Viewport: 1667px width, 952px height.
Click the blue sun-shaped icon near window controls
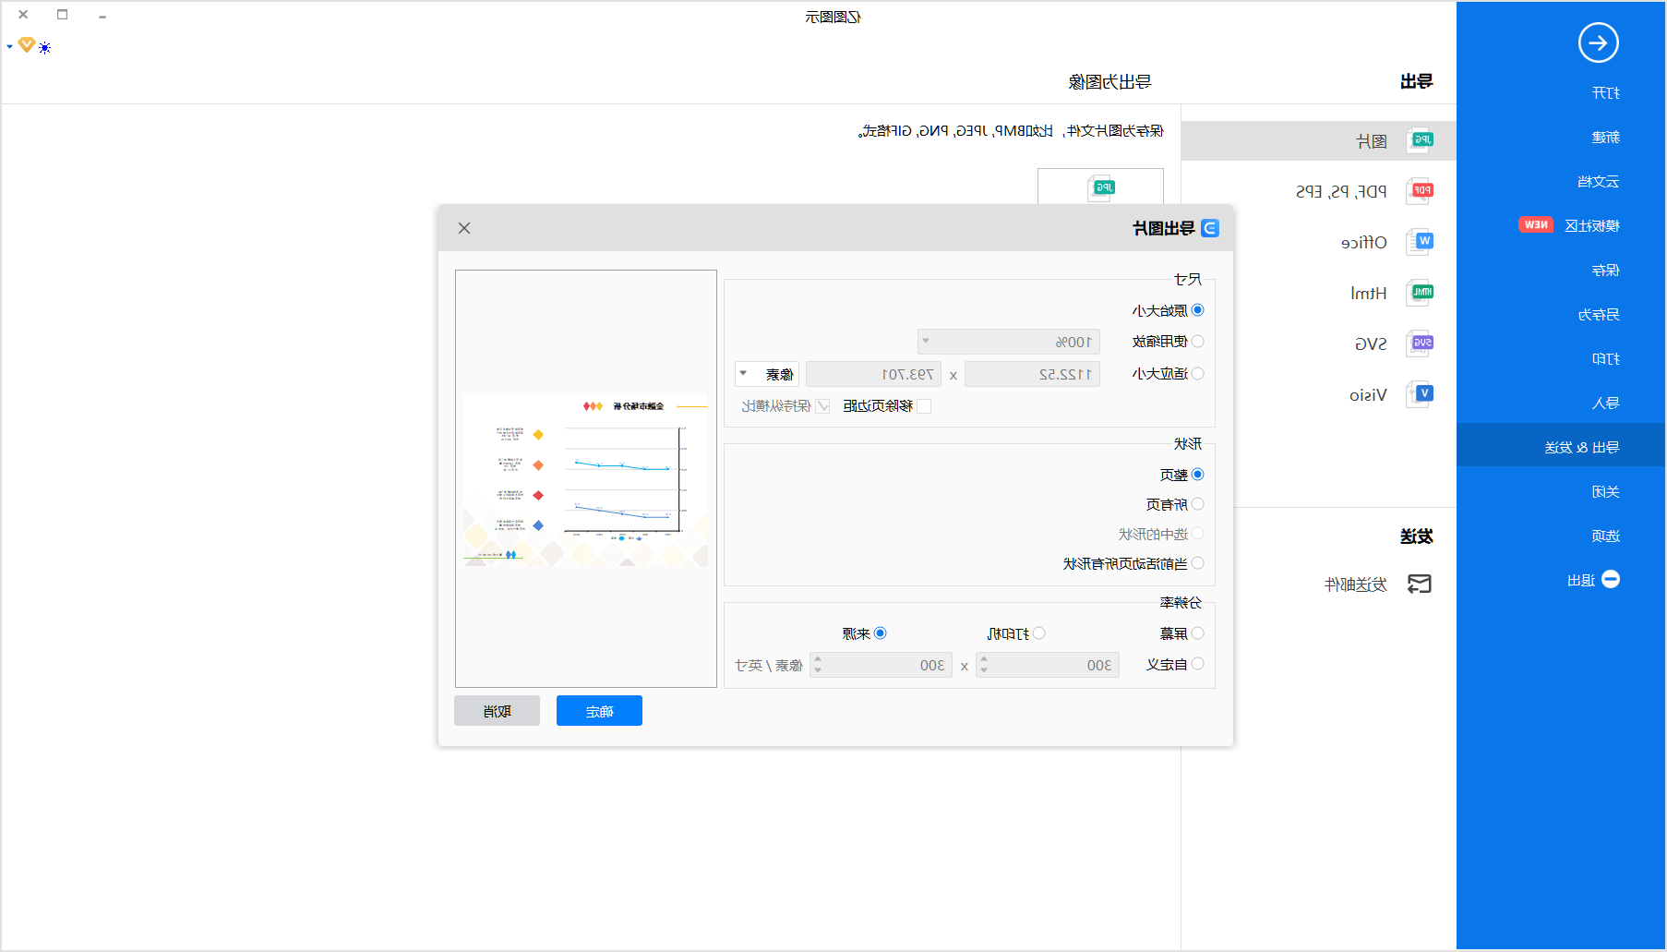pyautogui.click(x=45, y=48)
